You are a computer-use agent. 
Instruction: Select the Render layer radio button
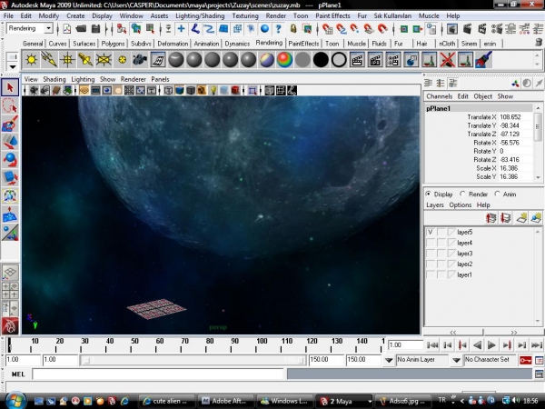(462, 194)
